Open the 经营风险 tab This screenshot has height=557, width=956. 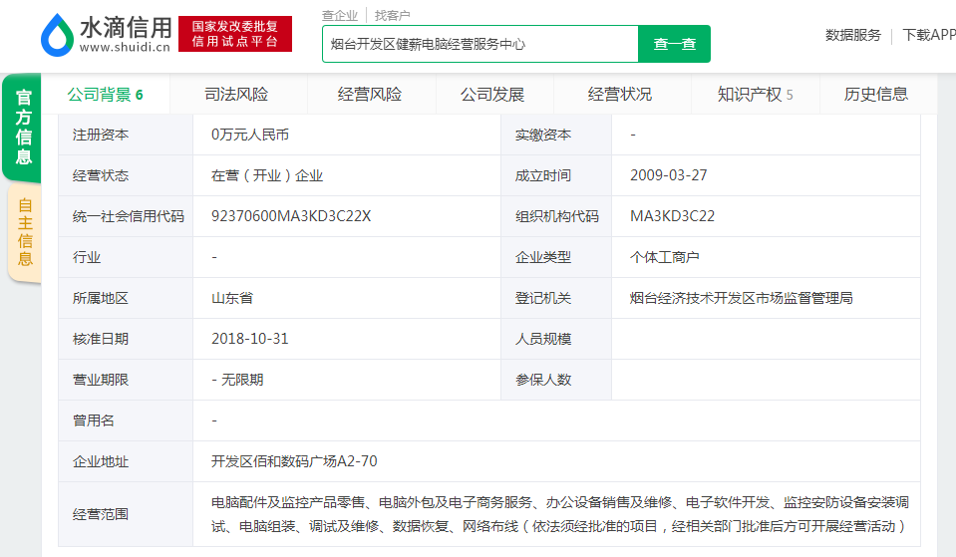(370, 95)
